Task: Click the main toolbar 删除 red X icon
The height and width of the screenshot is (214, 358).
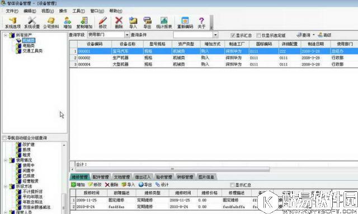Action: tap(119, 23)
